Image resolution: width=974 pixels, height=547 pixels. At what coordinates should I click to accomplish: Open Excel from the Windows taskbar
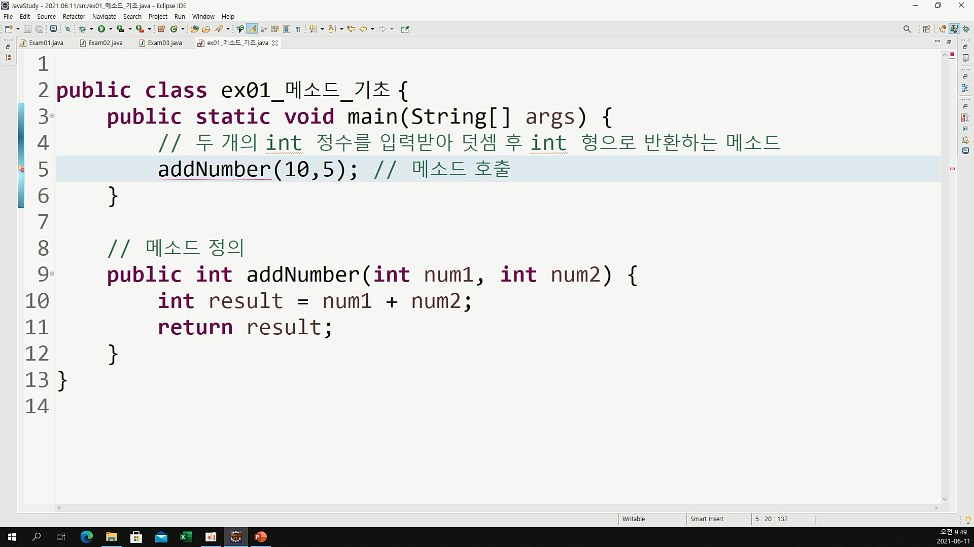pyautogui.click(x=186, y=537)
